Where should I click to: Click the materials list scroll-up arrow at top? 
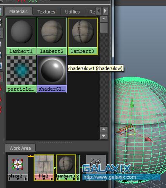click(x=104, y=19)
